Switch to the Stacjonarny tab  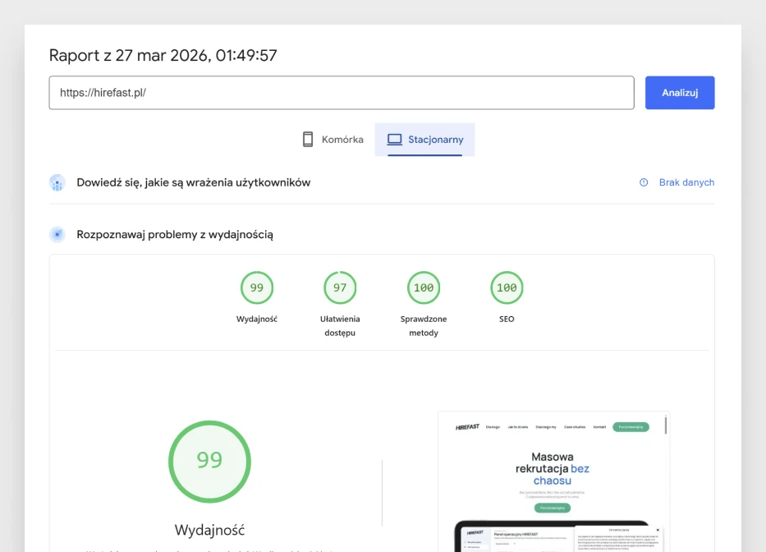click(x=424, y=140)
